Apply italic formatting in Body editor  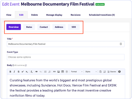[14, 72]
